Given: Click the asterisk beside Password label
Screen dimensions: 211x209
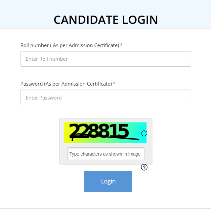Looking at the screenshot, I should click(114, 84).
